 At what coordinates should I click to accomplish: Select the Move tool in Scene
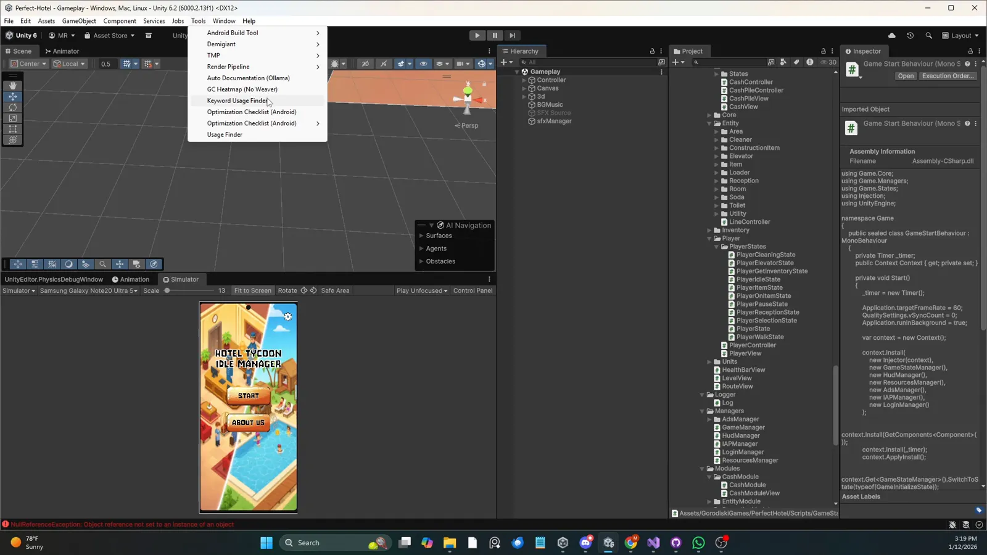(x=12, y=96)
